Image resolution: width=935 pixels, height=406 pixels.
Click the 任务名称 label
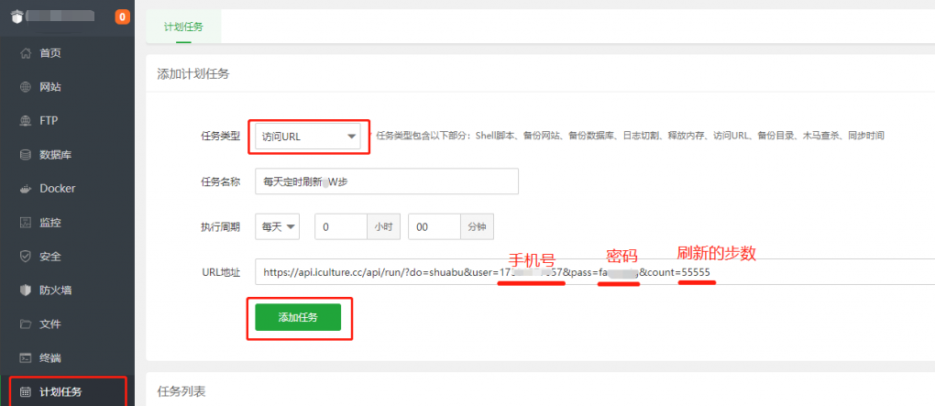[x=221, y=181]
